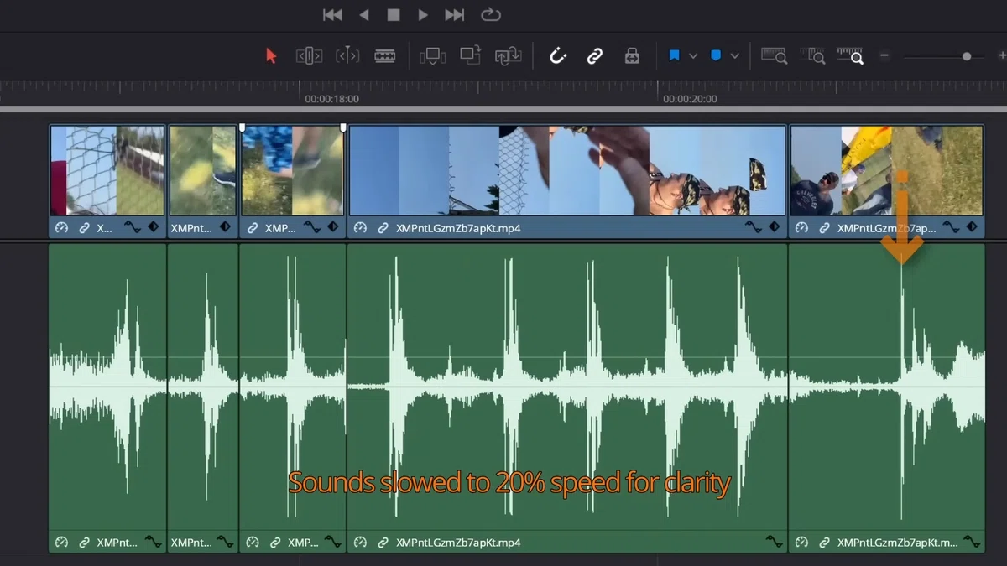Select the long XMPntLGzmZb7apKt.mp4 video clip thumbnail
This screenshot has width=1007, height=566.
567,171
